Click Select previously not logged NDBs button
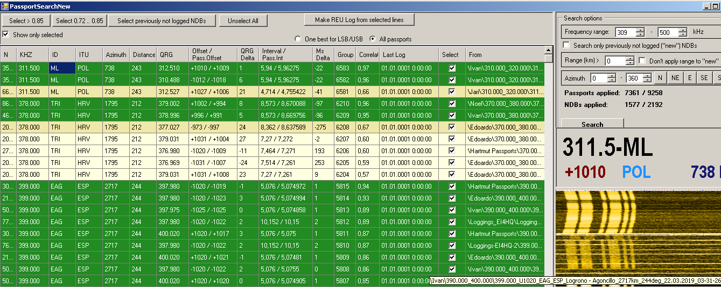721x287 pixels. coord(162,21)
